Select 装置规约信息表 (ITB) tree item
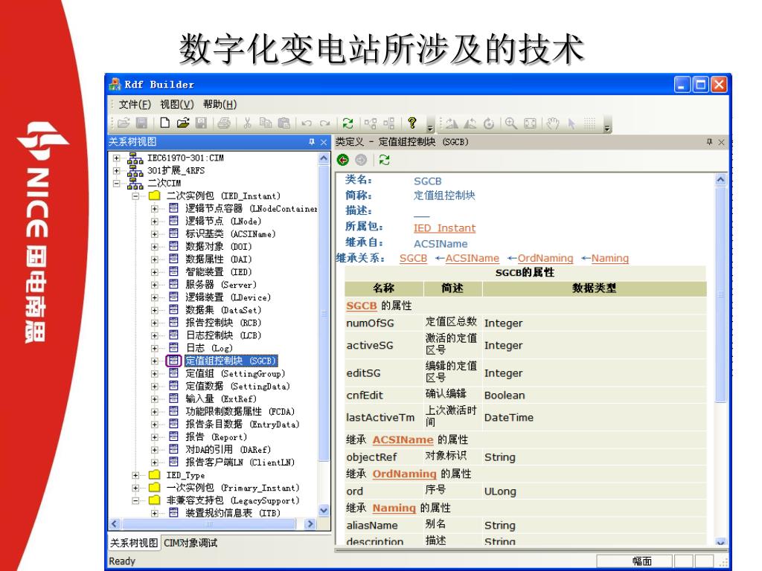This screenshot has width=762, height=571. 233,513
